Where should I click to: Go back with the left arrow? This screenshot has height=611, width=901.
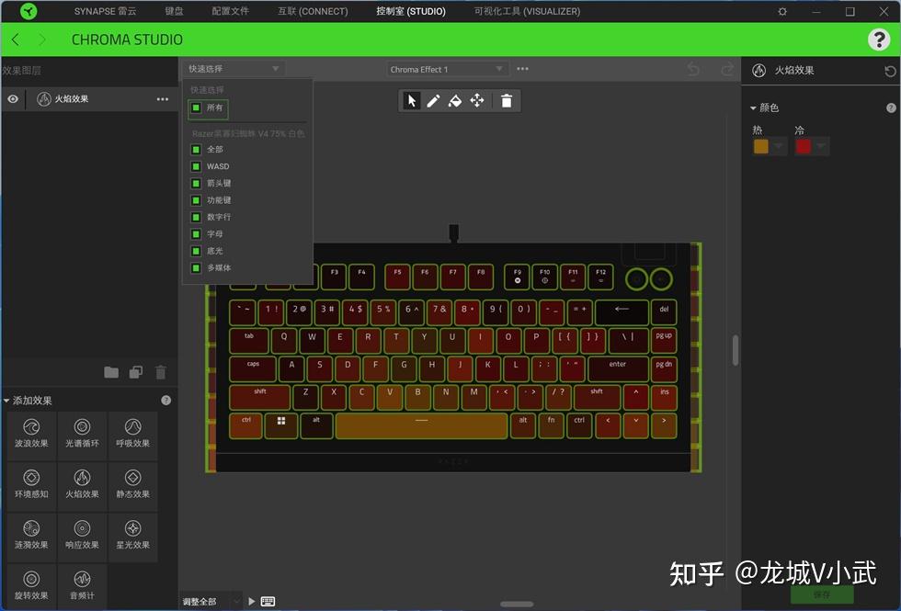click(x=17, y=39)
